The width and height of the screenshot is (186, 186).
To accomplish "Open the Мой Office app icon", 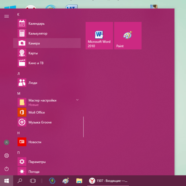I will (x=22, y=112).
